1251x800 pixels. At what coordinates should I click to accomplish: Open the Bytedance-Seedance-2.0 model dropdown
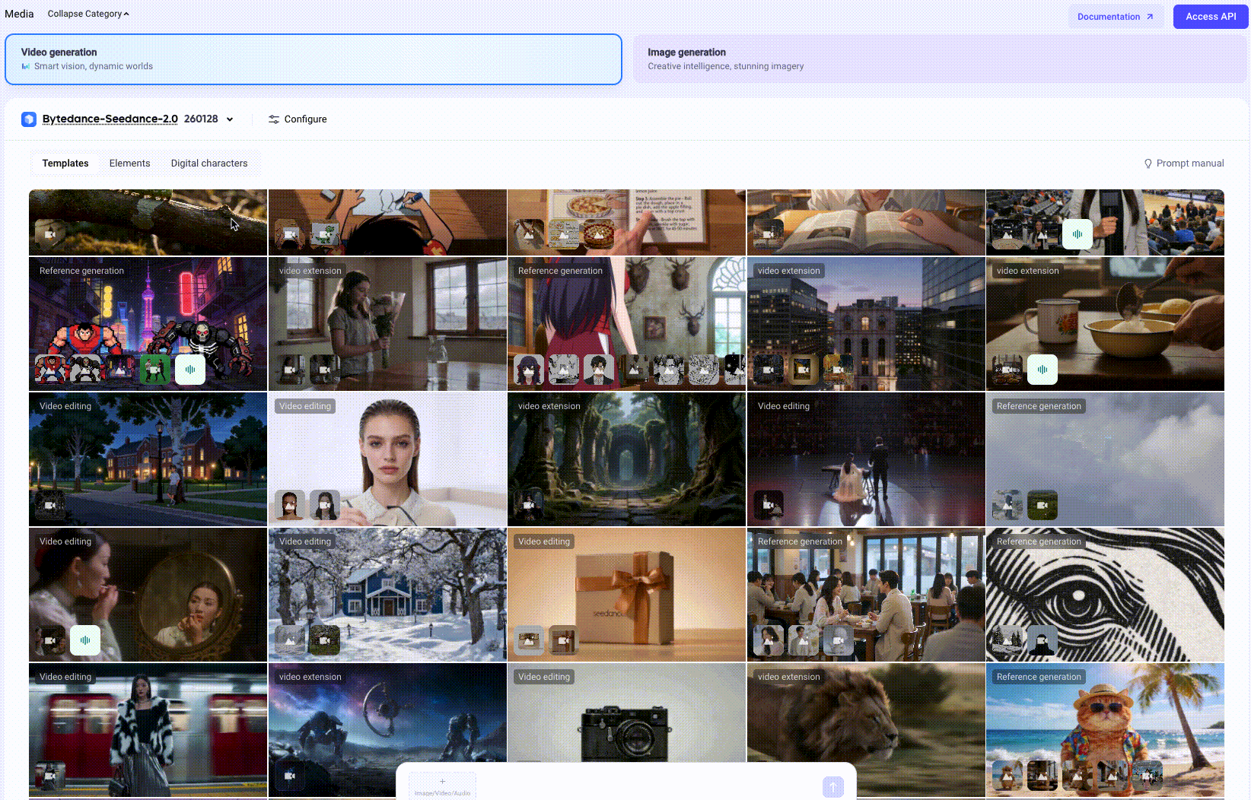tap(230, 119)
